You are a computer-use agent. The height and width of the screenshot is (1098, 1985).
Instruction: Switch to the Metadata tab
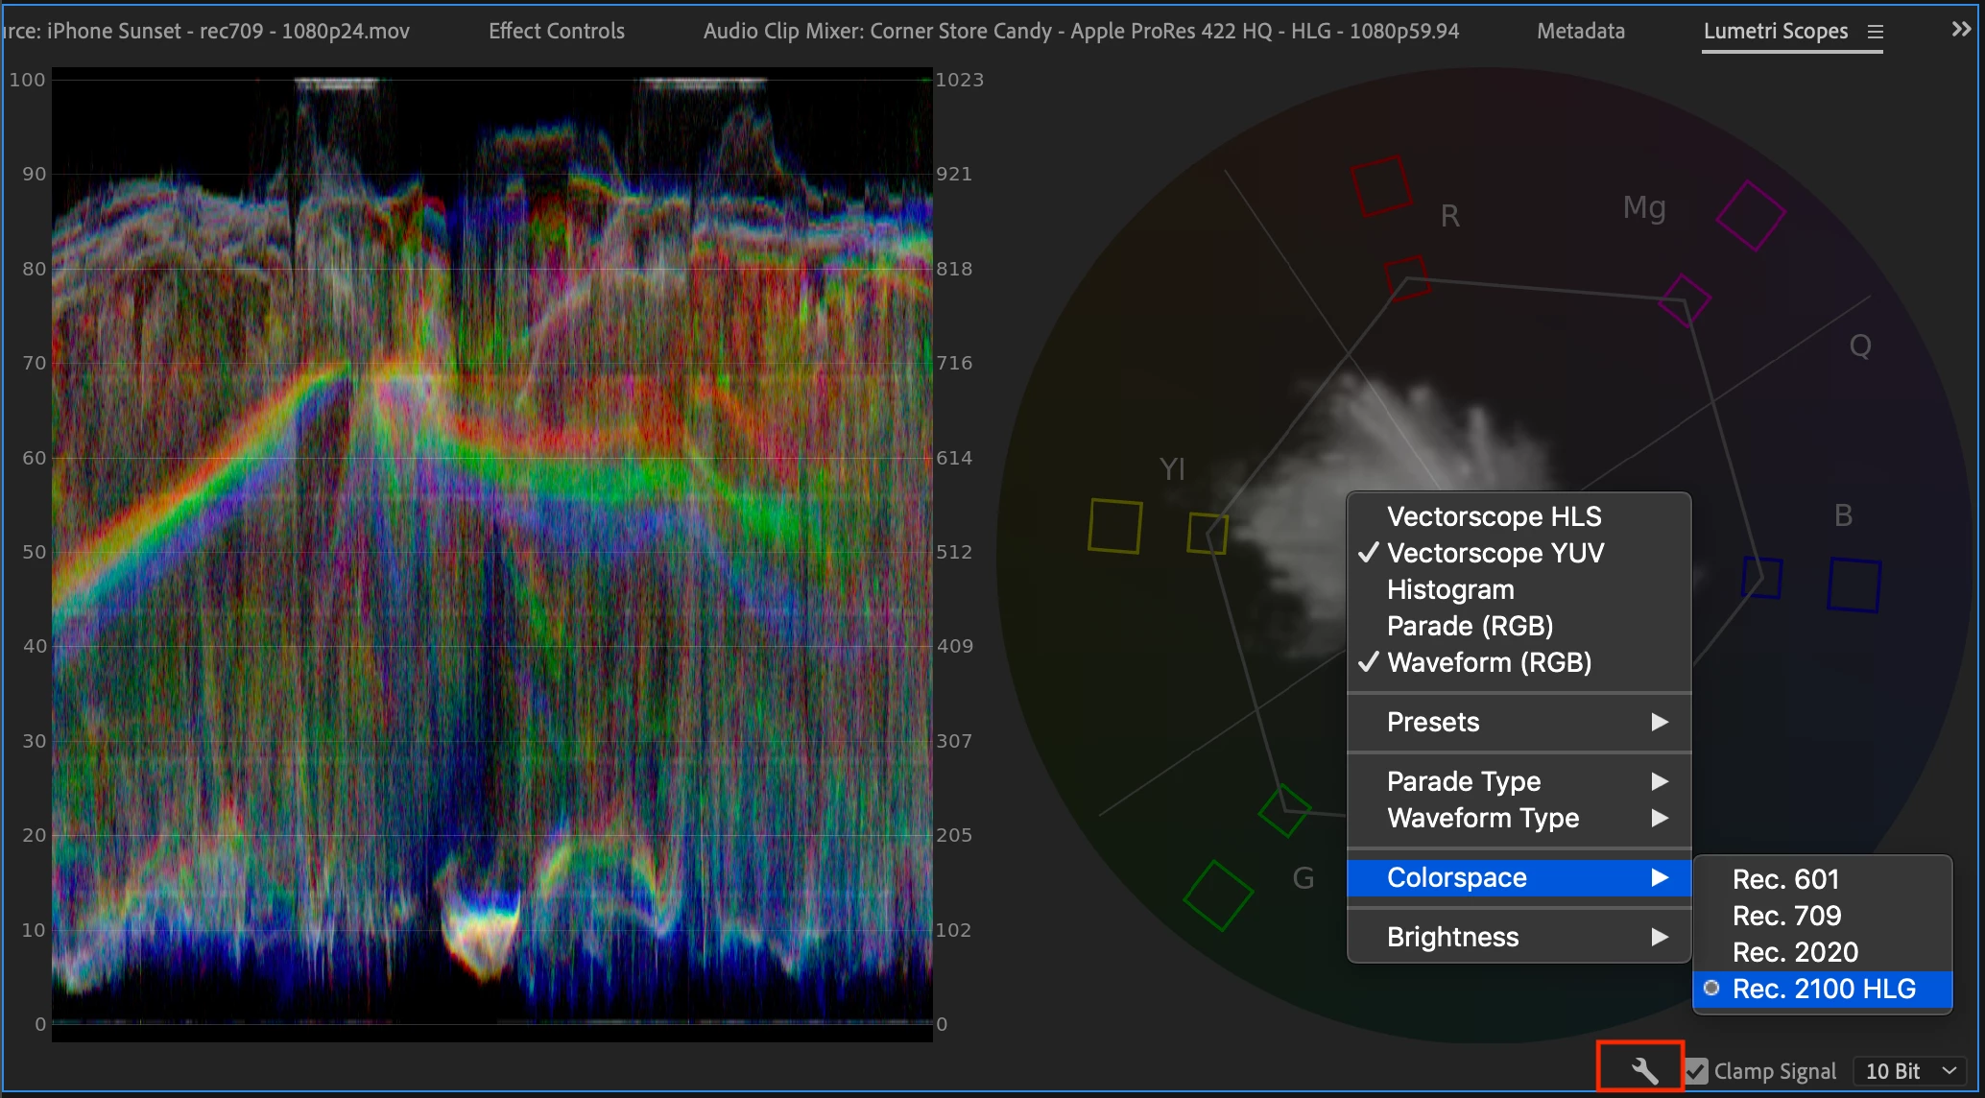coord(1580,31)
